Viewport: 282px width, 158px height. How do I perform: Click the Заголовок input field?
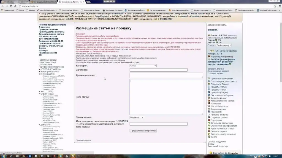click(158, 70)
